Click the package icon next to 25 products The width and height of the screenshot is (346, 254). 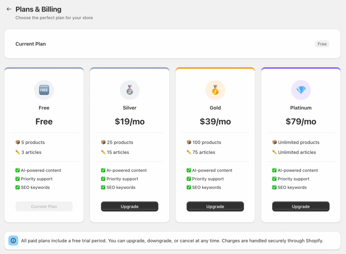[103, 142]
